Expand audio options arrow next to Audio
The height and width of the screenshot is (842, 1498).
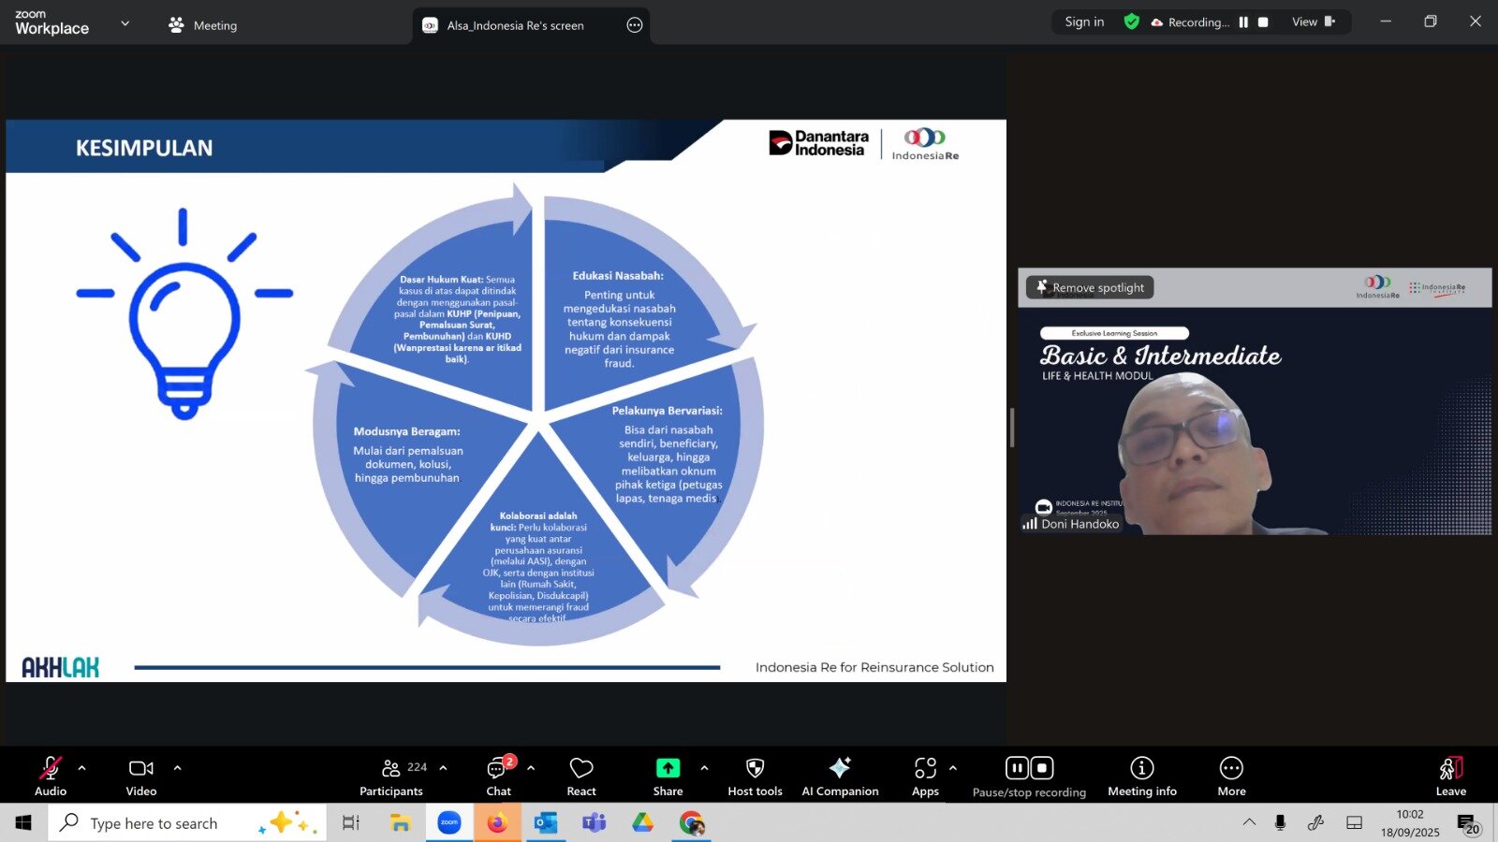(x=82, y=768)
